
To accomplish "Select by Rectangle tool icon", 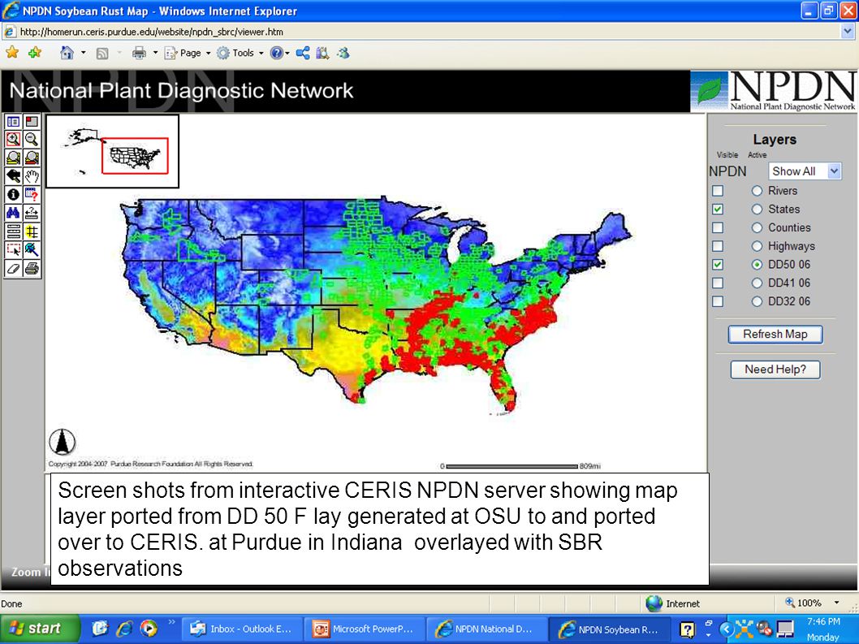I will tap(14, 250).
